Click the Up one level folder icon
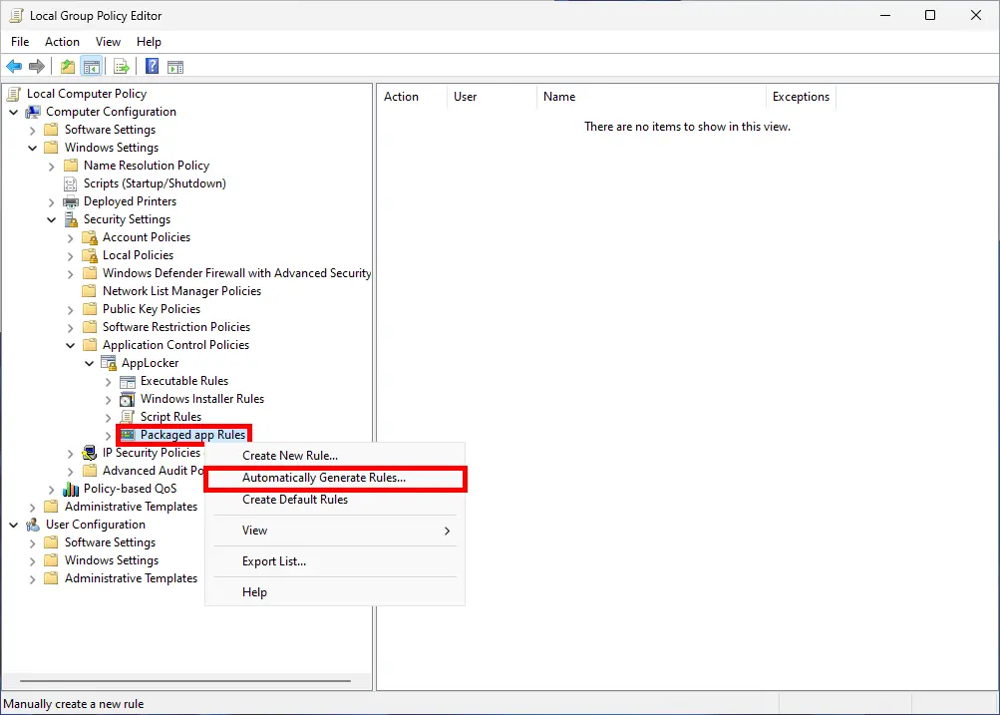Image resolution: width=1000 pixels, height=715 pixels. coord(67,66)
